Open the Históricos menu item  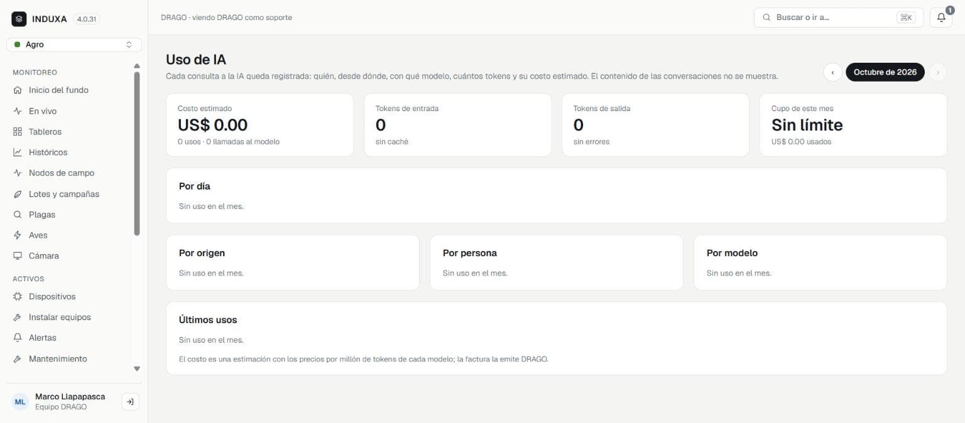(x=69, y=153)
